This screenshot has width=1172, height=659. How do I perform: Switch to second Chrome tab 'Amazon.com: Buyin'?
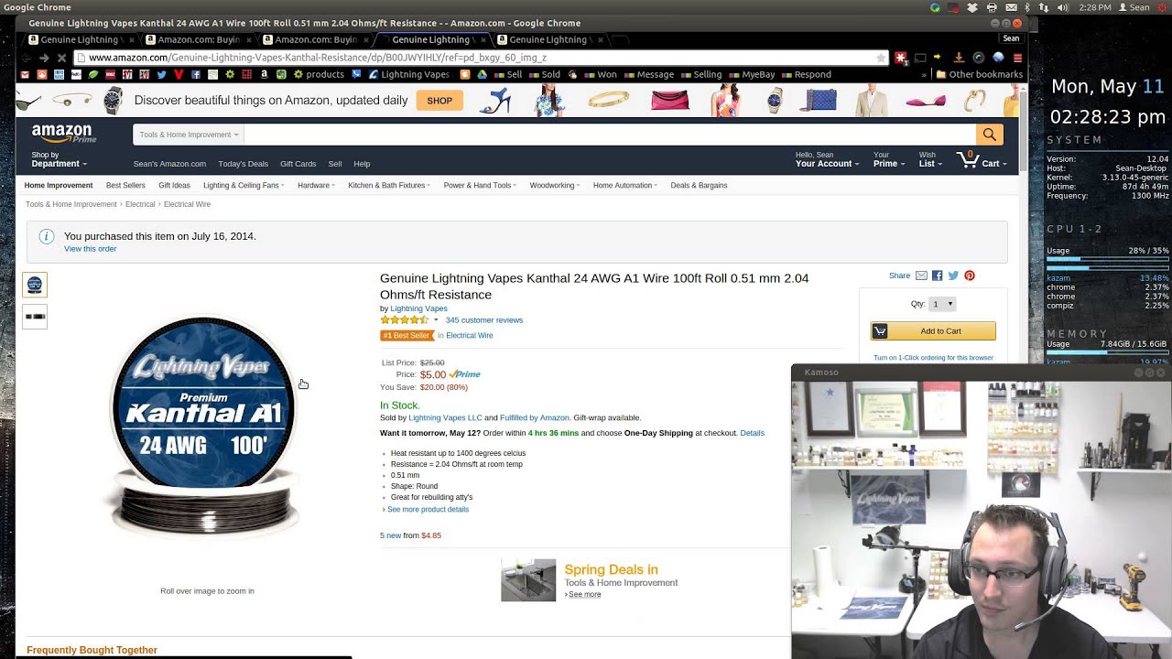click(x=198, y=40)
